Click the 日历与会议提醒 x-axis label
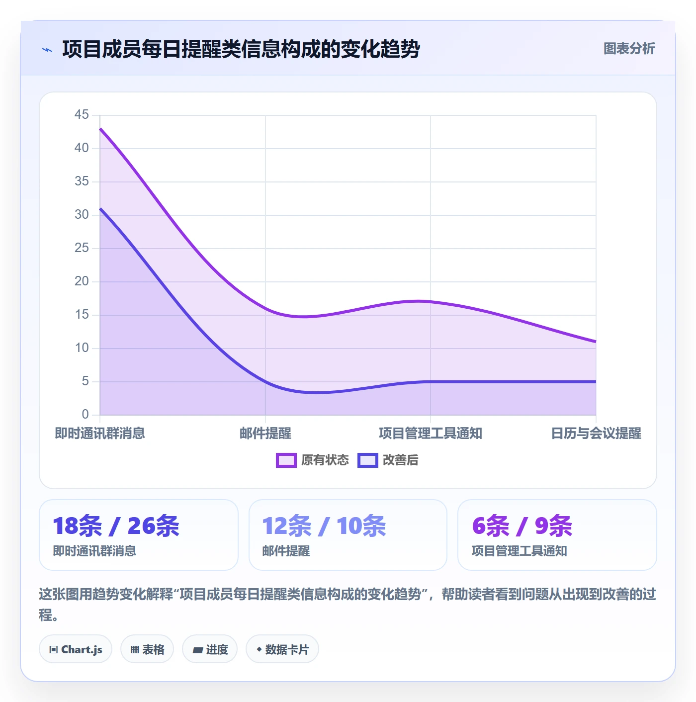The width and height of the screenshot is (696, 702). [x=596, y=434]
